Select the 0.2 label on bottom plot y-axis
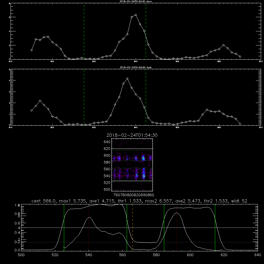 17,242
